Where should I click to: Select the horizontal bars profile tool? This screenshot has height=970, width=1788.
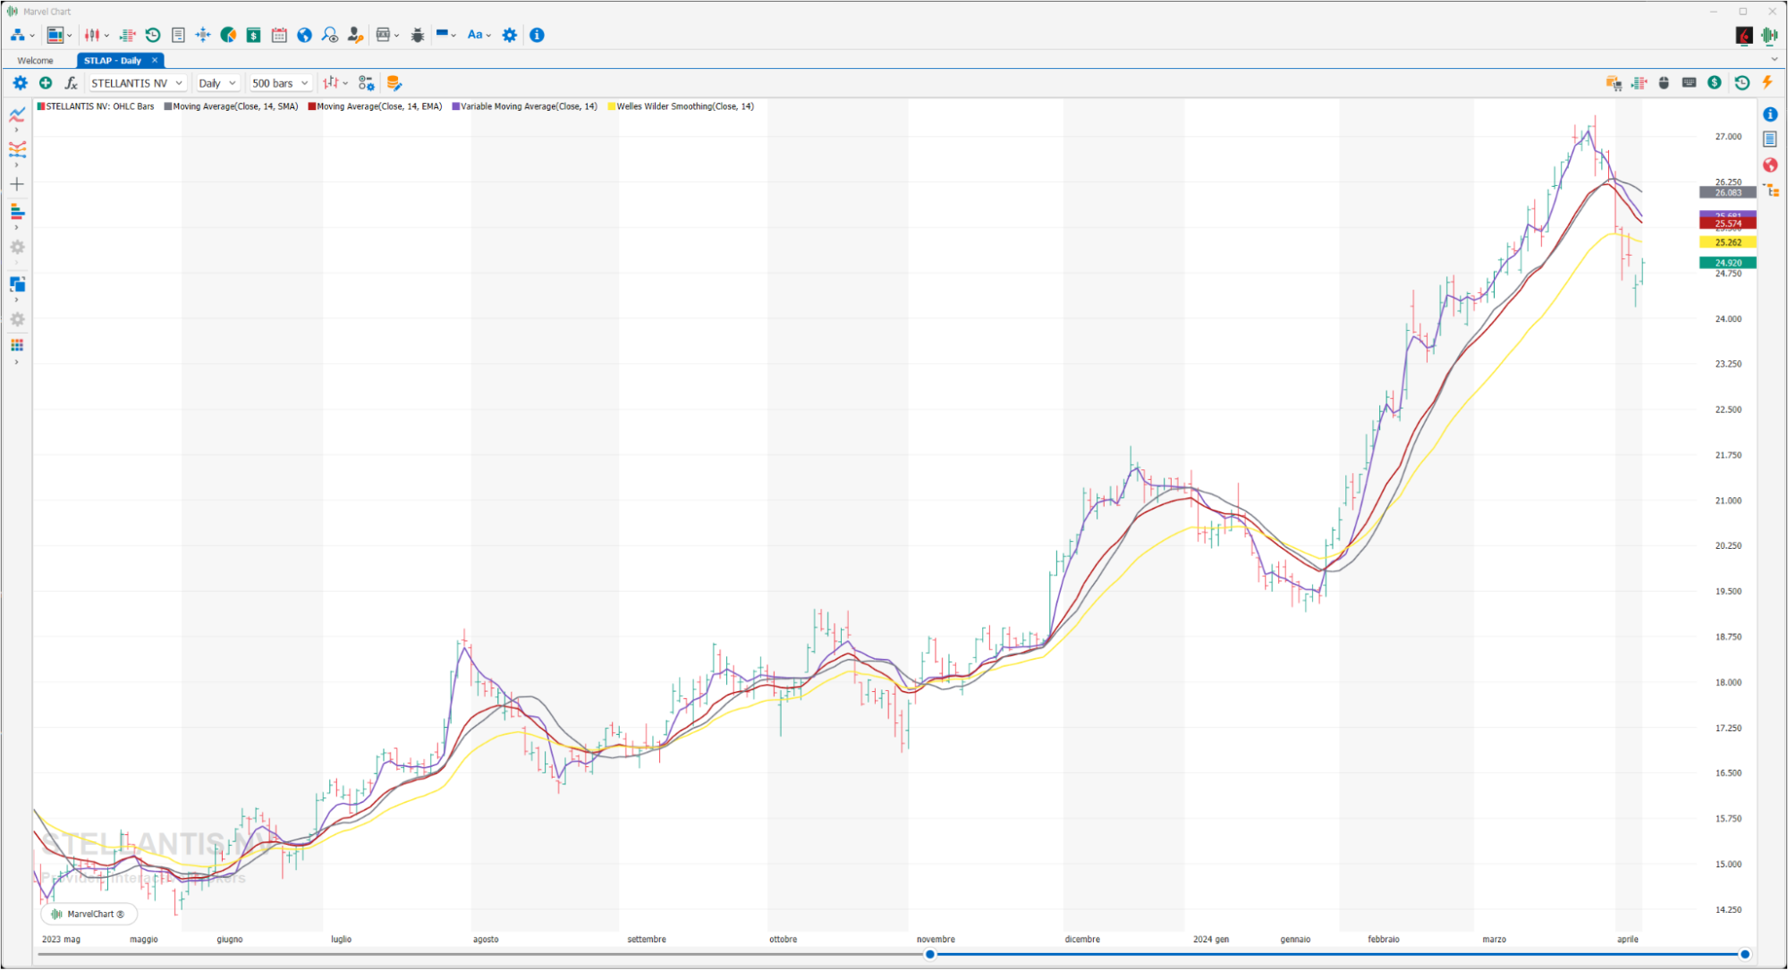(17, 212)
